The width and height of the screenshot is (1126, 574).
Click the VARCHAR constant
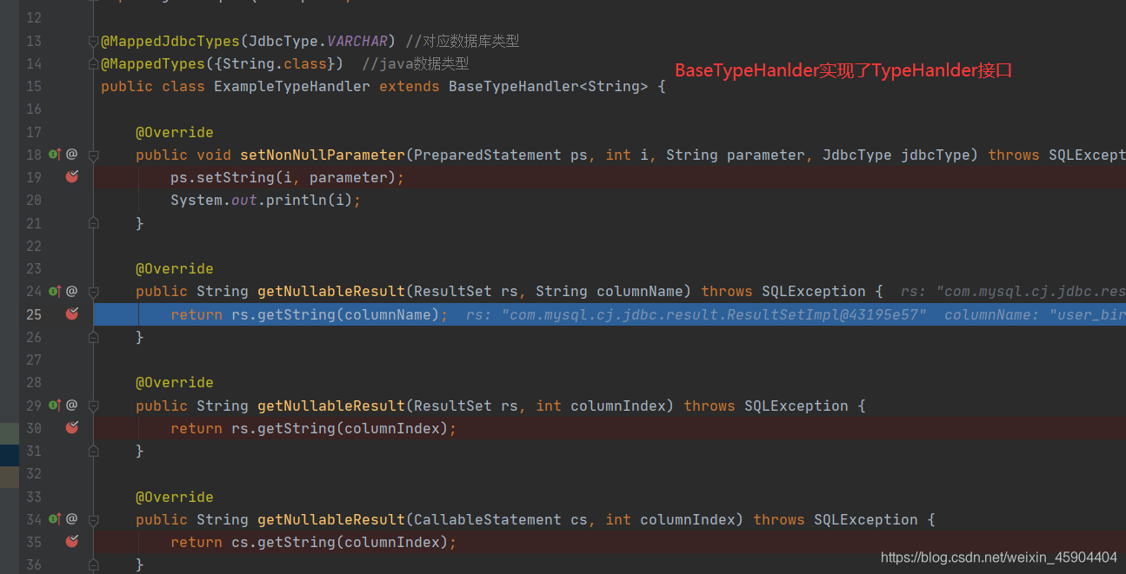(x=357, y=41)
